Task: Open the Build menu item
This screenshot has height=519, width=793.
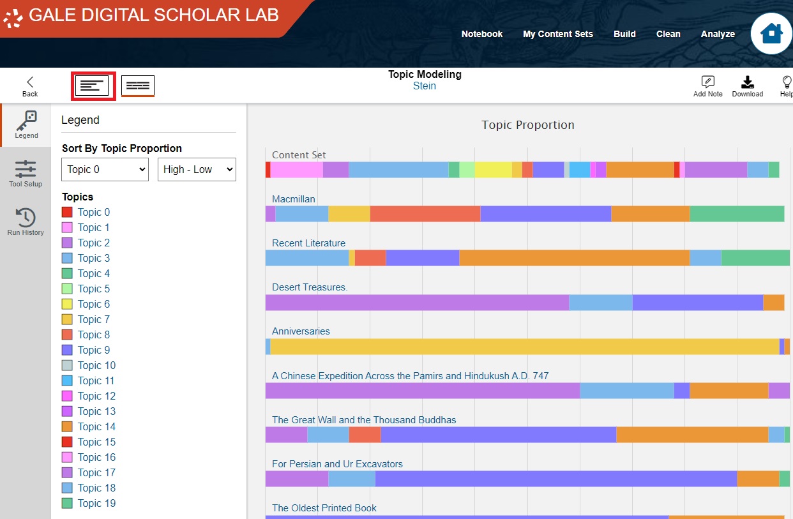Action: coord(624,34)
